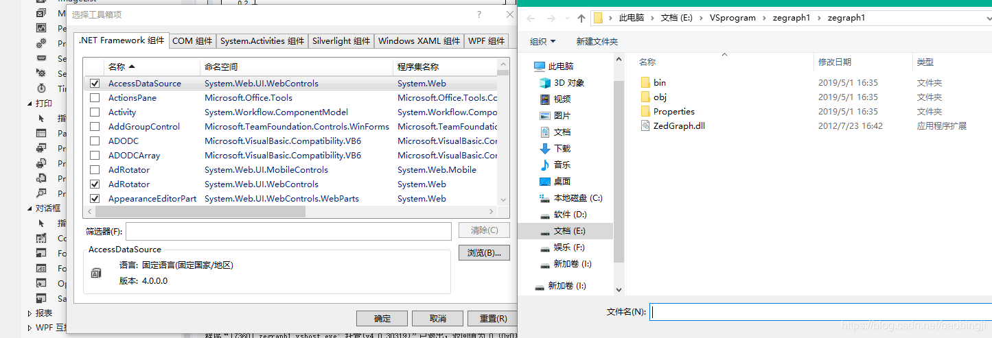The width and height of the screenshot is (992, 338).
Task: Focus the 筛选器 filter field
Action: [x=288, y=231]
